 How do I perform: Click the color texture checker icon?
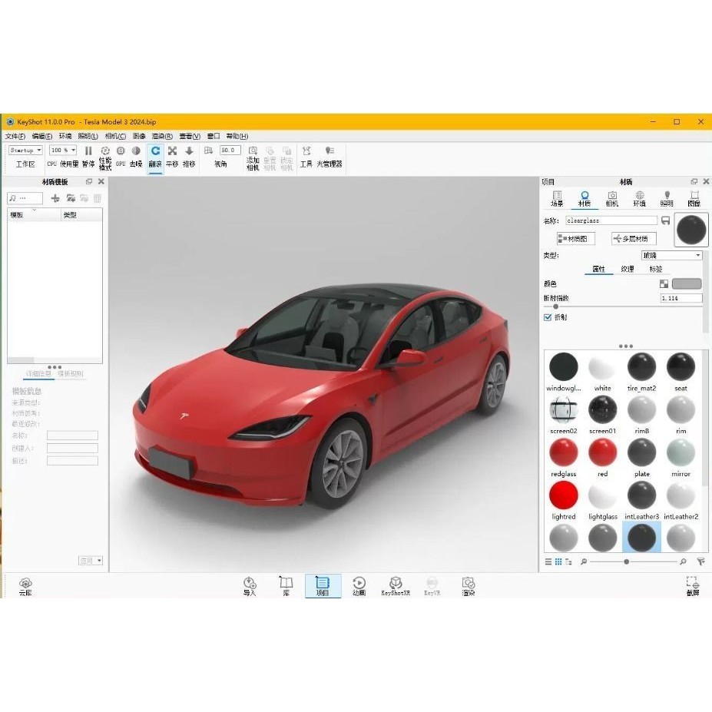[x=664, y=284]
